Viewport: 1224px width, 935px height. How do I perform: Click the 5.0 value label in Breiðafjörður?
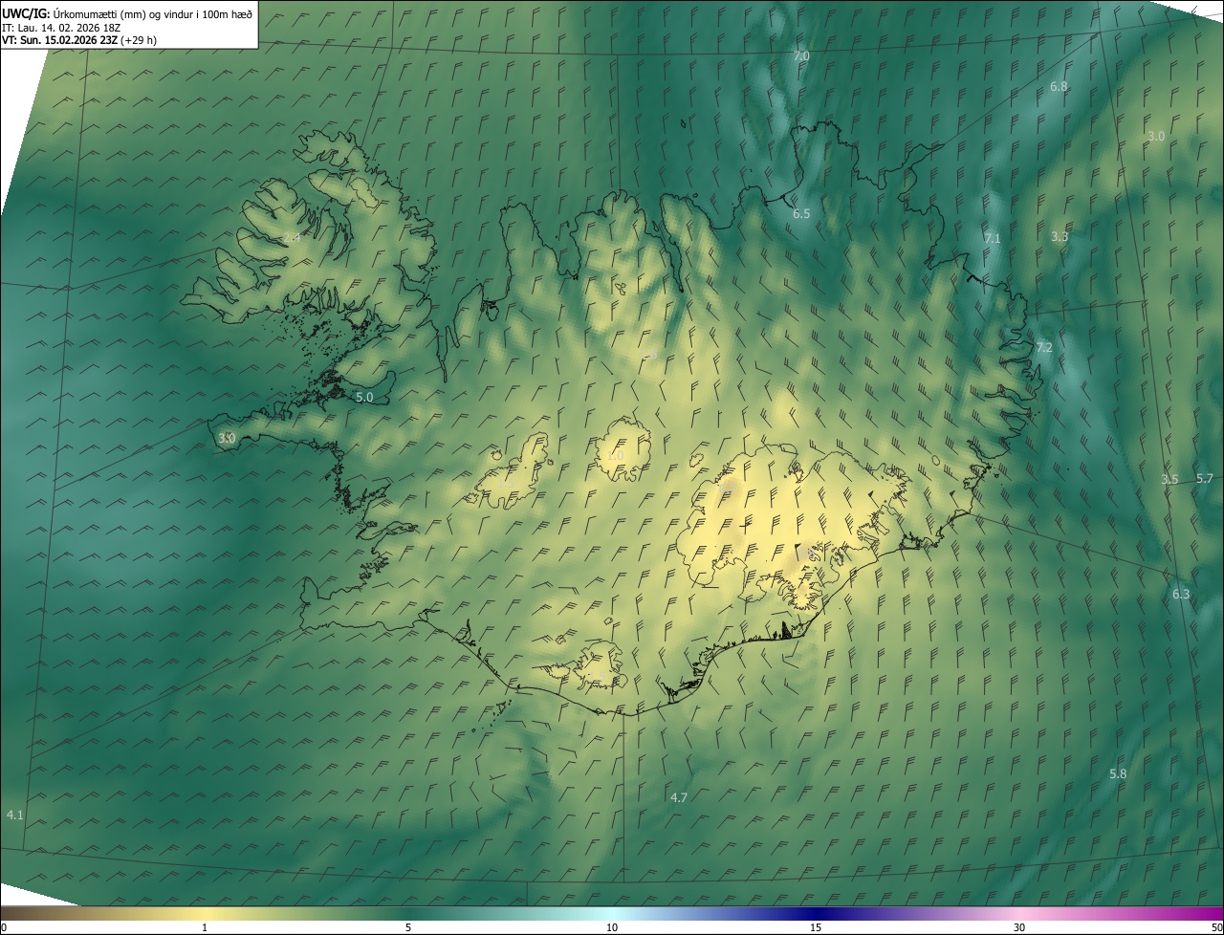coord(364,397)
